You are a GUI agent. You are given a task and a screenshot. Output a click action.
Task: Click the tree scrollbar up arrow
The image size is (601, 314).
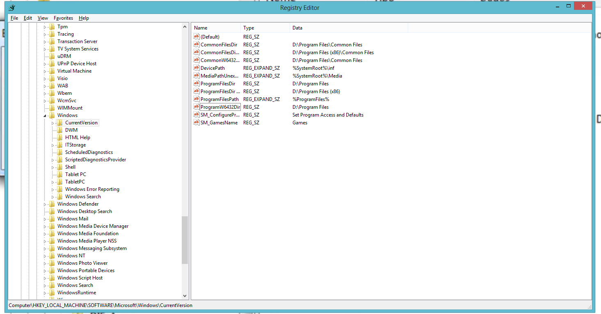[185, 27]
